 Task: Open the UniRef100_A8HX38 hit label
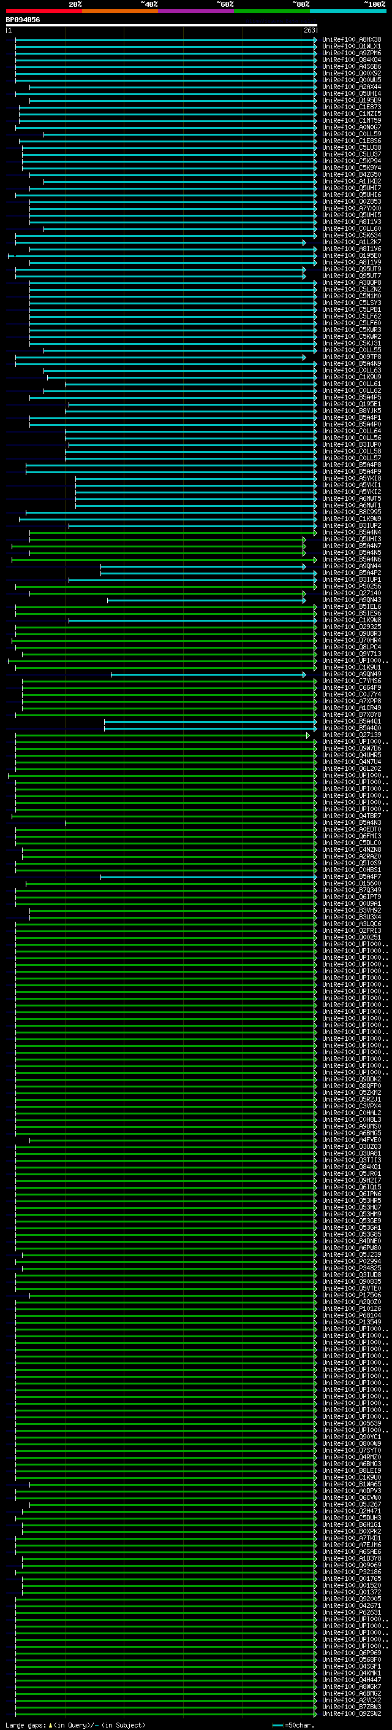[x=352, y=40]
